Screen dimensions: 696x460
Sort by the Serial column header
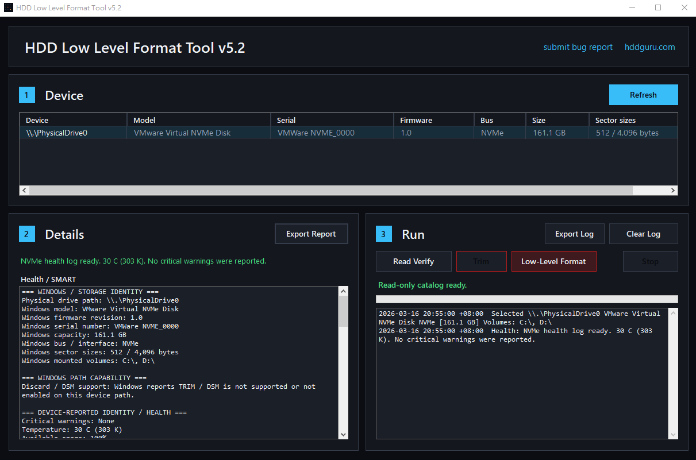[x=332, y=120]
